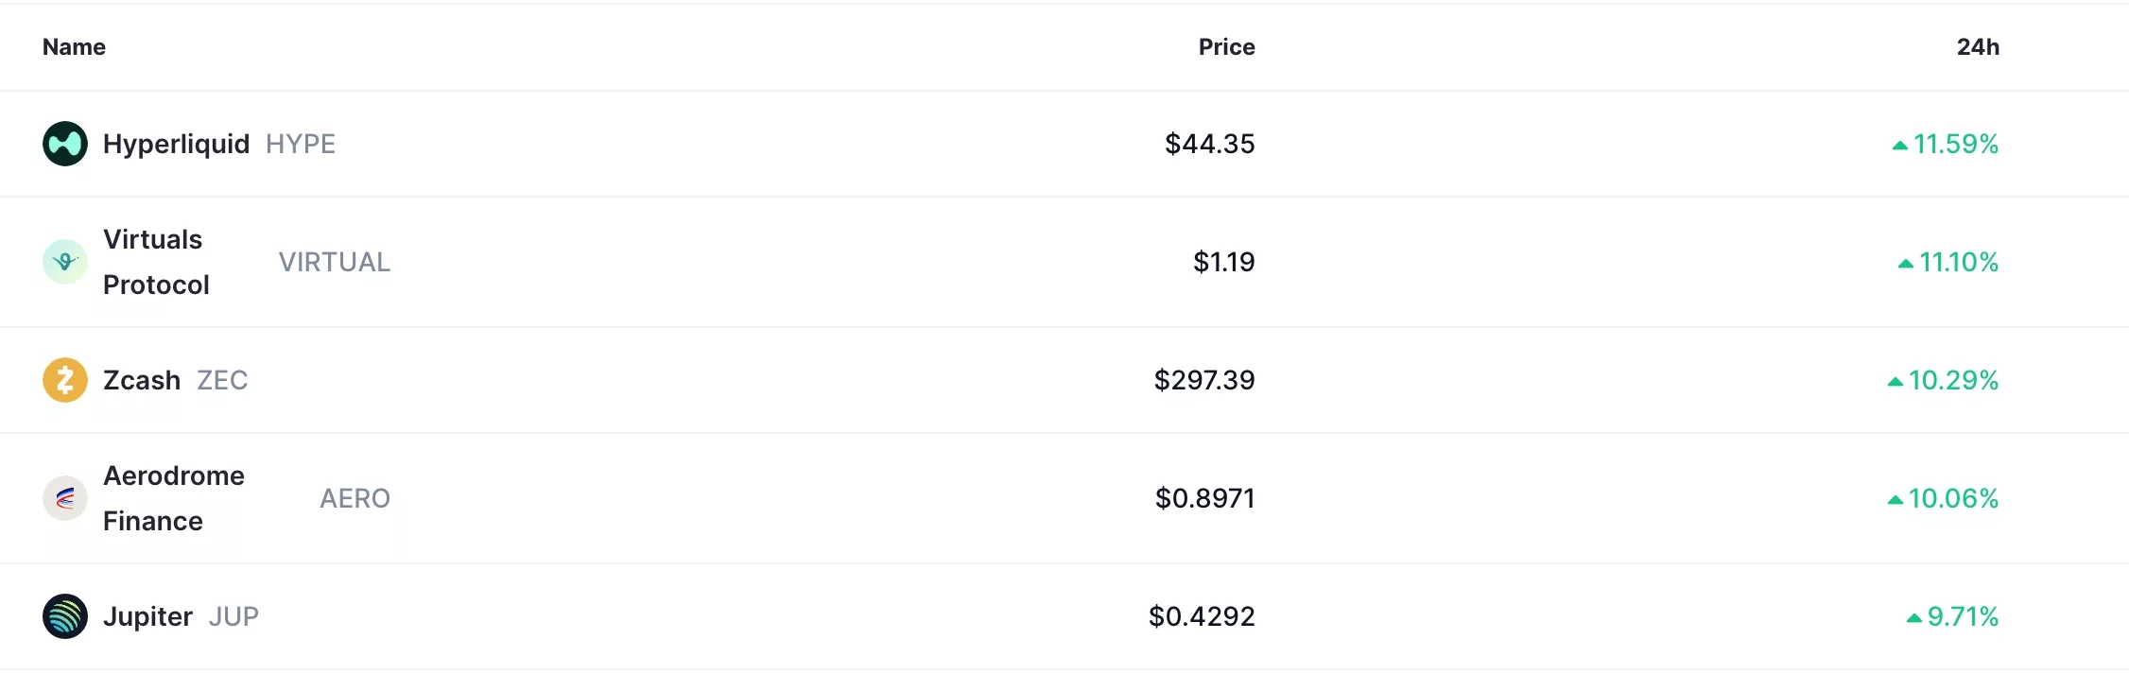Click the Virtuals Protocol logo

point(64,262)
